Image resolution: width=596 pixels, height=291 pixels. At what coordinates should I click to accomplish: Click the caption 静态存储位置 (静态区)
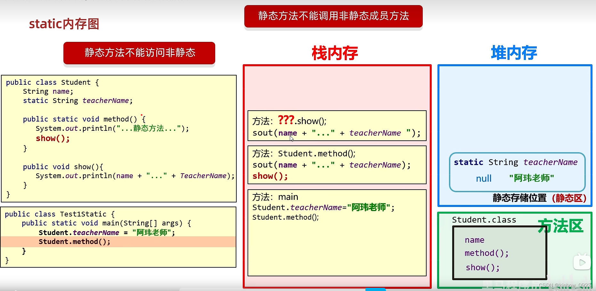(x=539, y=198)
